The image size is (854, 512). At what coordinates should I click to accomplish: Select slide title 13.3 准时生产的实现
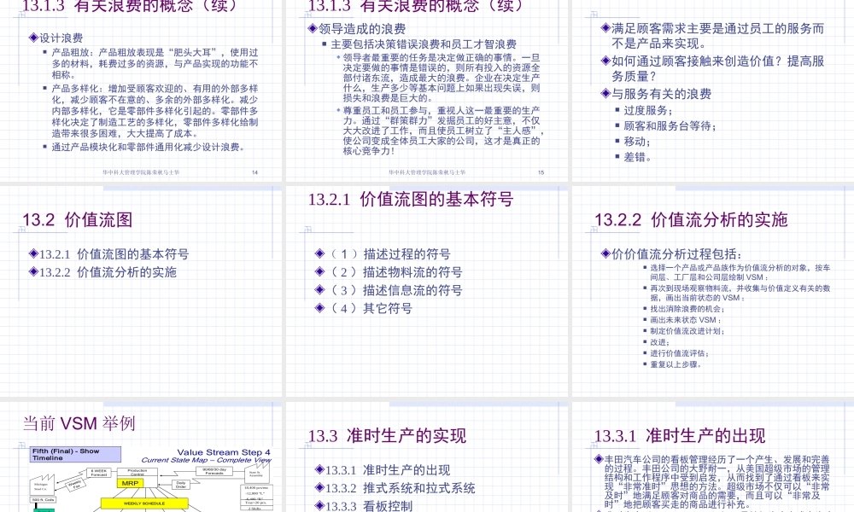[386, 435]
